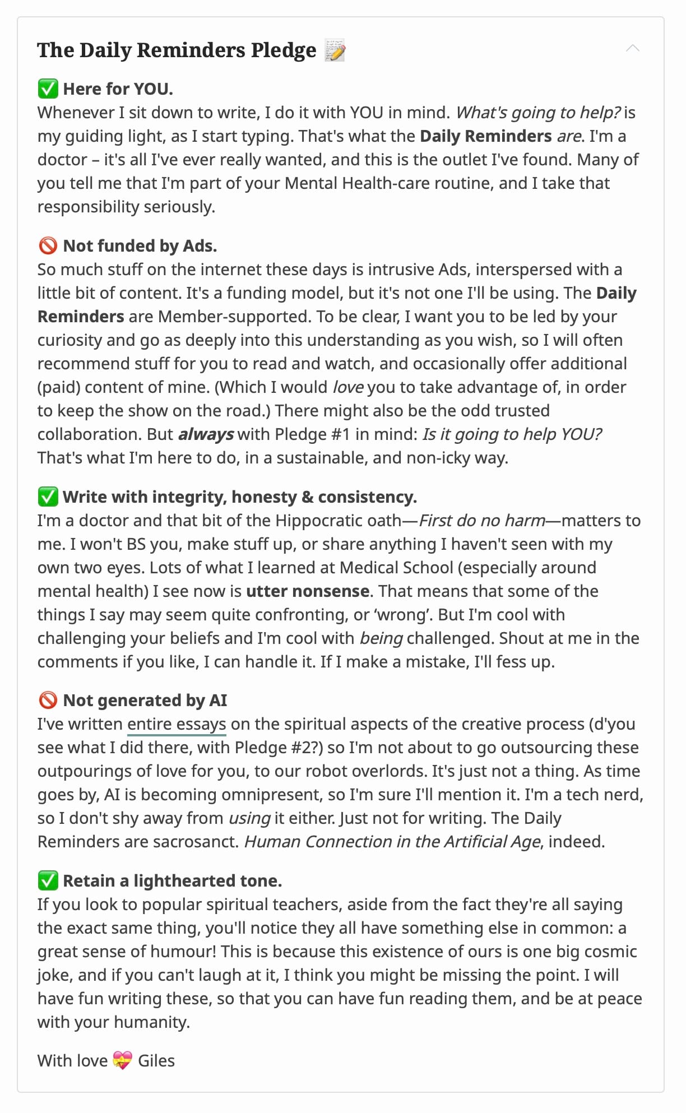Click the heading "Write with integrity, honesty & consistency."
The image size is (686, 1113).
tap(239, 497)
